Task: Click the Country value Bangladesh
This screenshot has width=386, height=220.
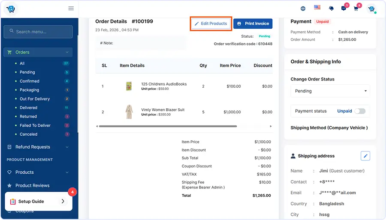Action: (x=332, y=204)
